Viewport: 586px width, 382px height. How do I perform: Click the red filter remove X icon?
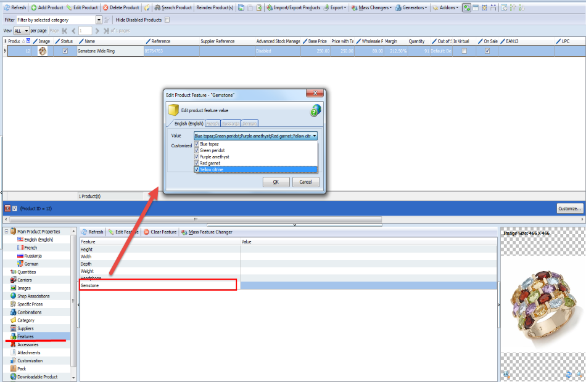pyautogui.click(x=7, y=208)
